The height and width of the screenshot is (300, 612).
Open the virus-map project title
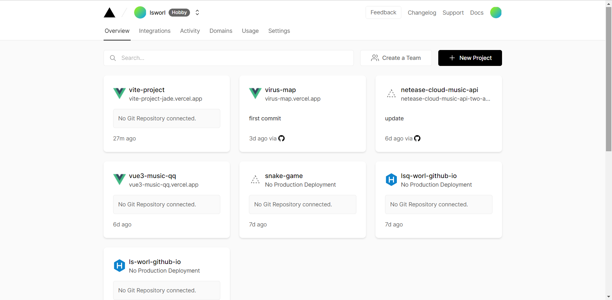pyautogui.click(x=280, y=90)
